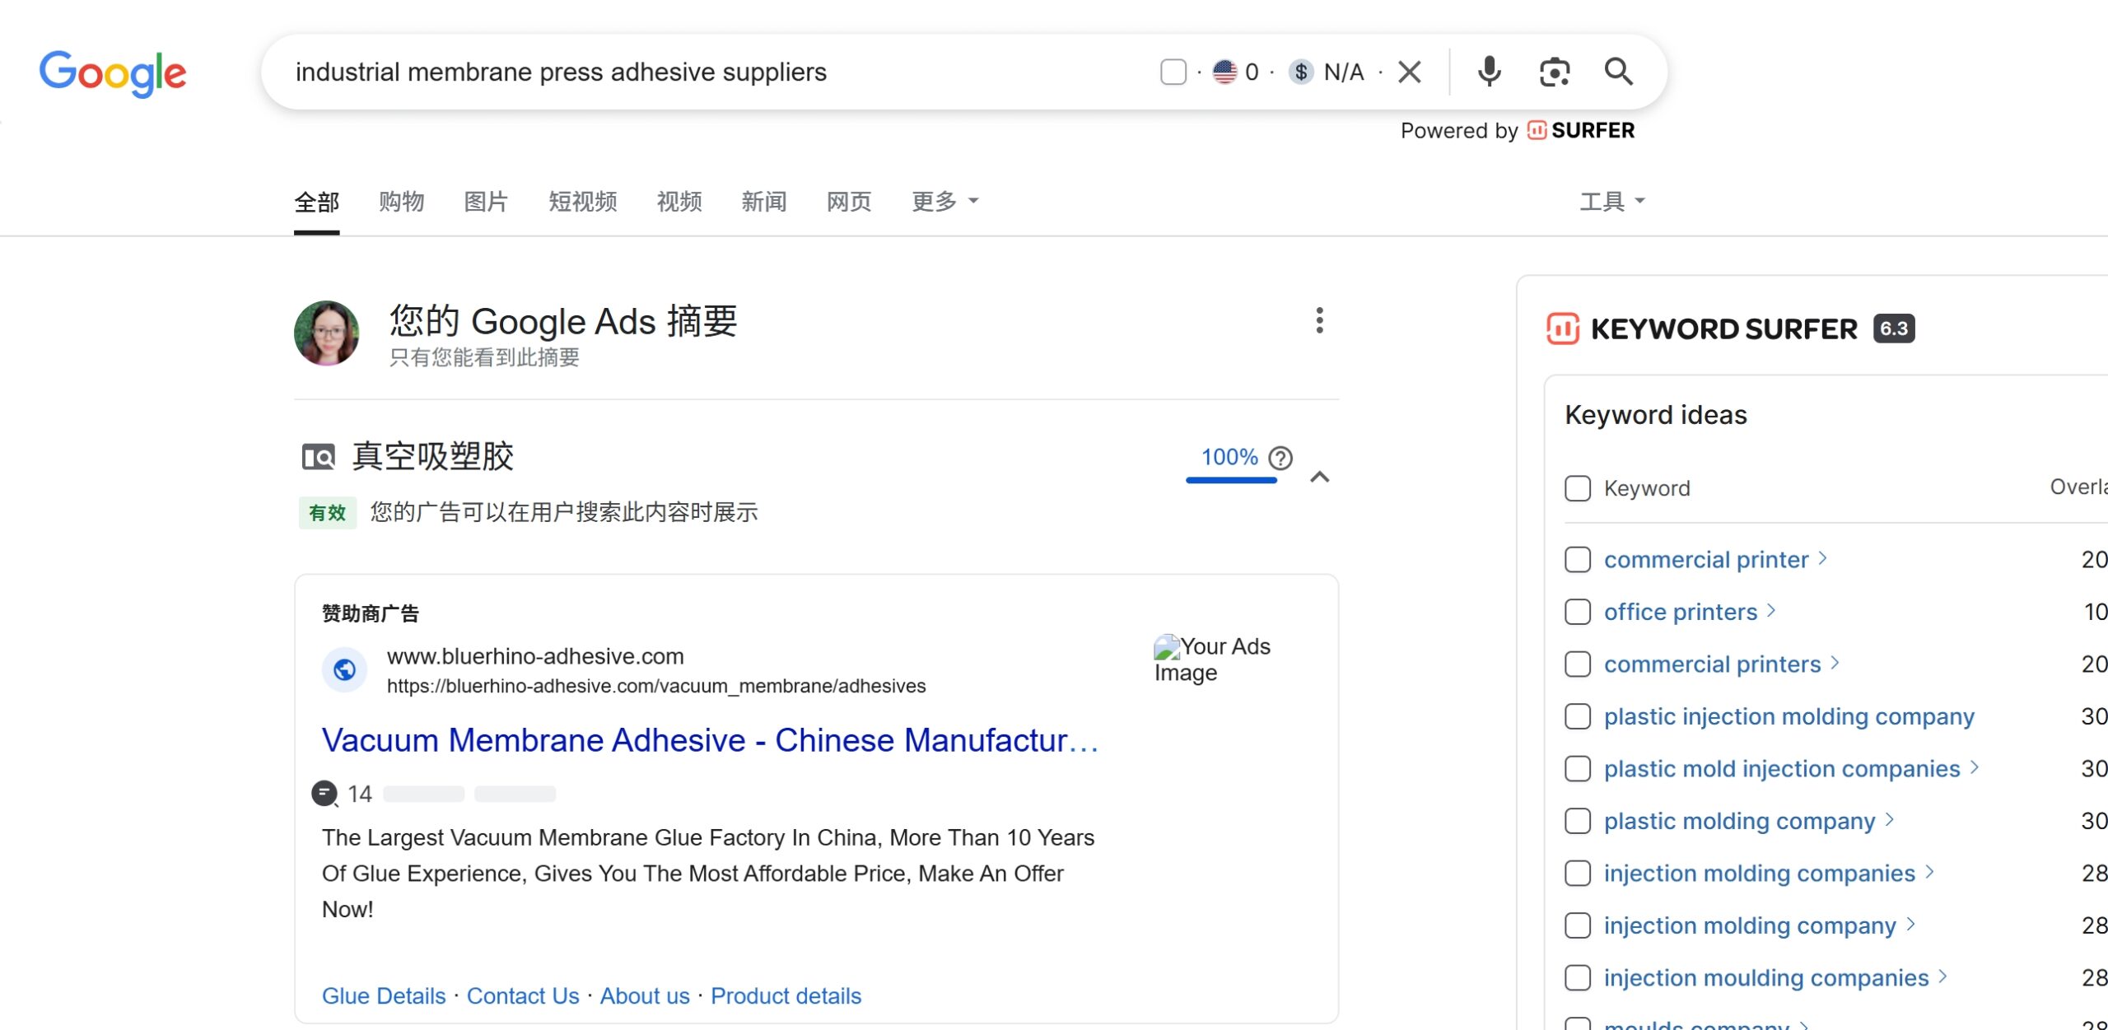Switch to the 短视频 tab
Screen dimensions: 2108x1030
click(583, 202)
